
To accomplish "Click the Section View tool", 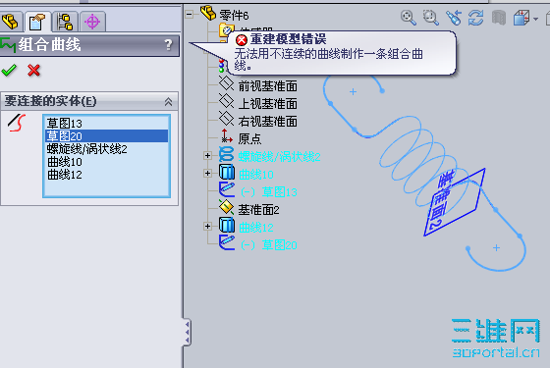I will pos(499,18).
